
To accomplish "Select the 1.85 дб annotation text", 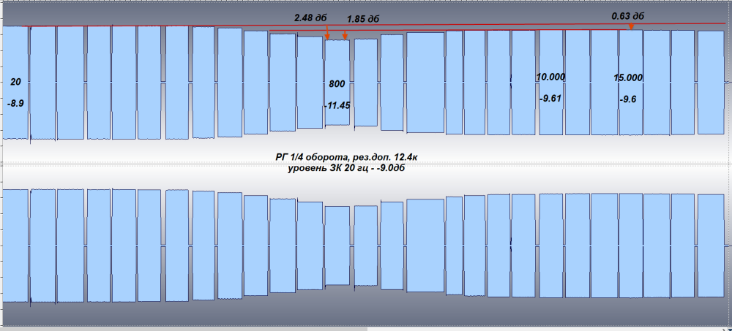I will point(363,18).
